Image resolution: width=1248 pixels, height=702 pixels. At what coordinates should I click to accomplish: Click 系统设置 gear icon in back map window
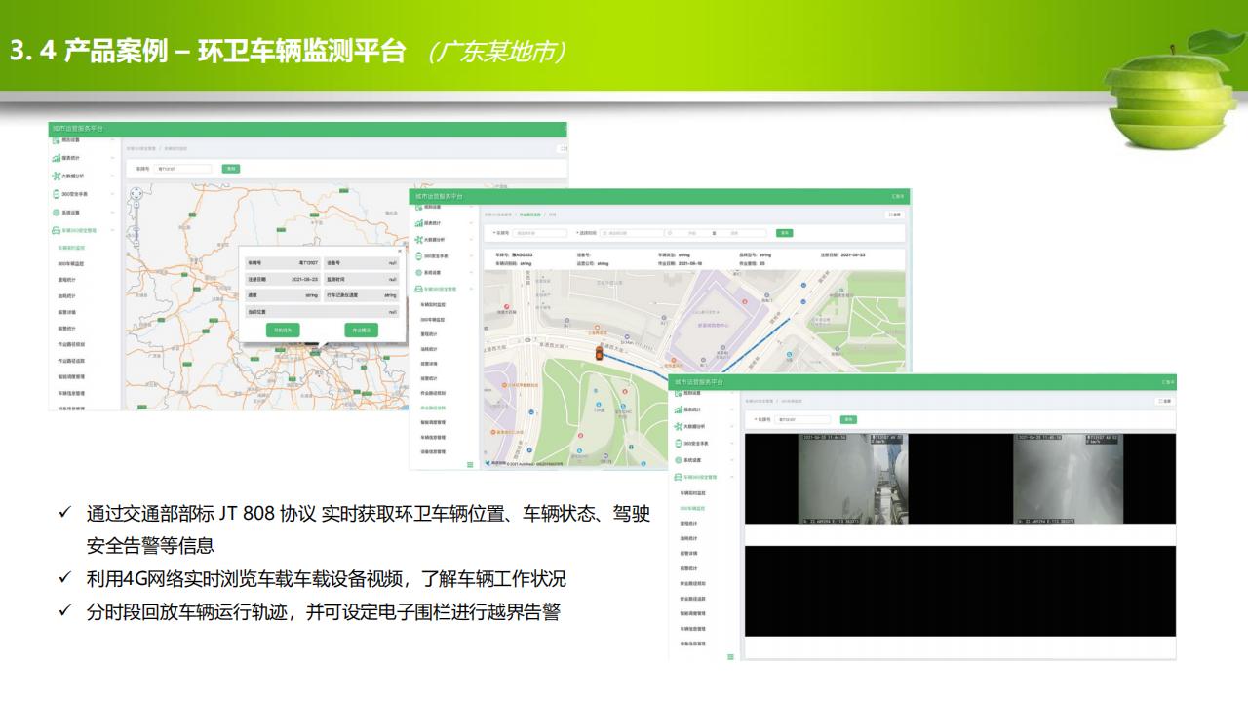[x=56, y=213]
